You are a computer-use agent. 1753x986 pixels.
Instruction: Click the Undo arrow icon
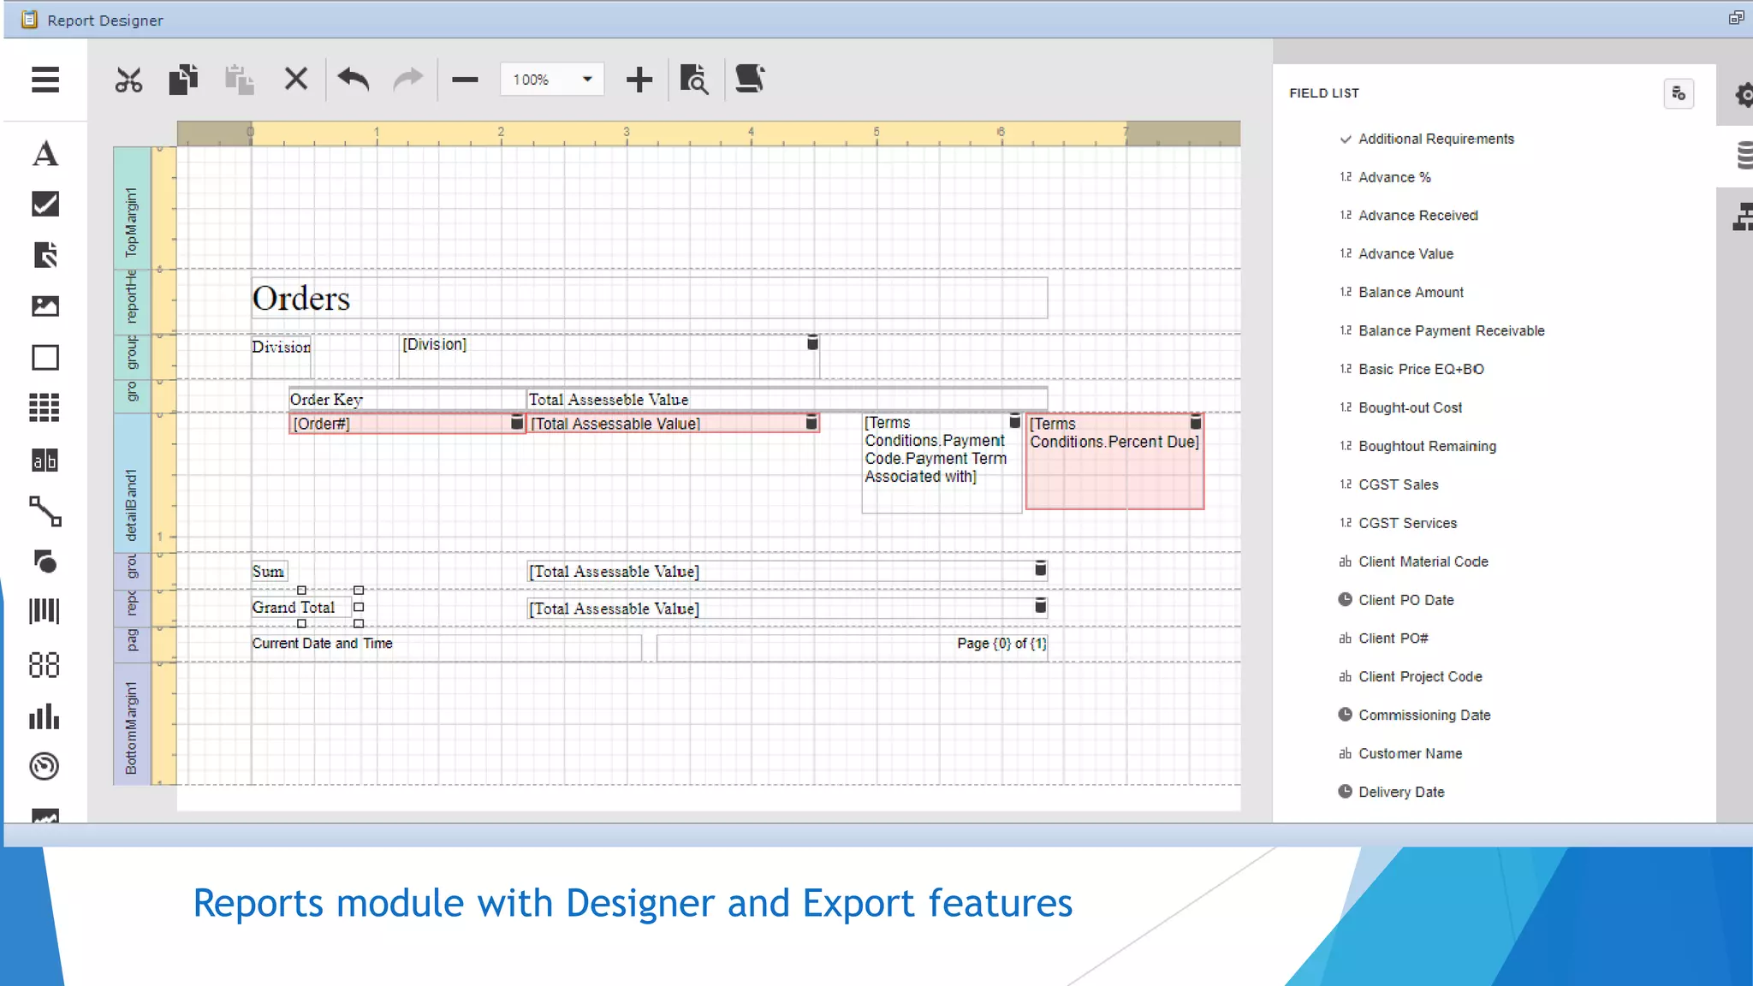[x=353, y=80]
